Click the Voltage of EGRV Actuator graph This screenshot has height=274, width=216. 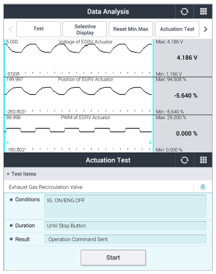[79, 58]
